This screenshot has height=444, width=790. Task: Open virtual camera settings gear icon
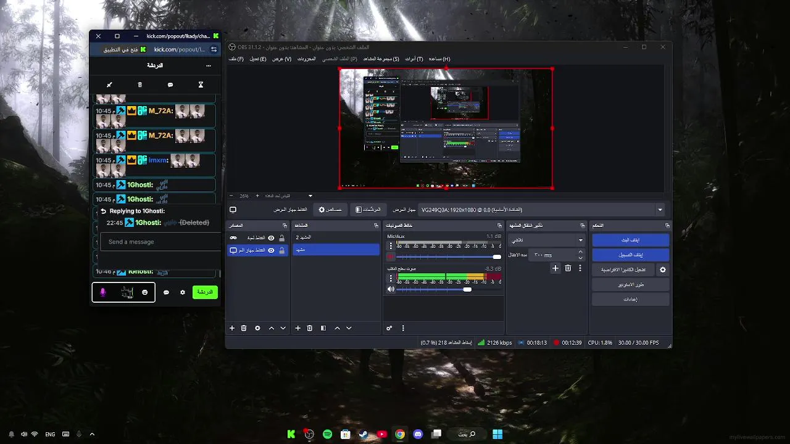663,269
